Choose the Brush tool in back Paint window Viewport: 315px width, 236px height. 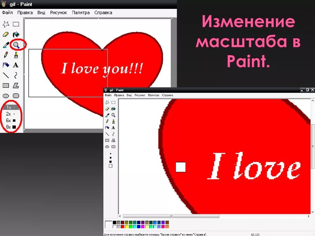click(16, 55)
